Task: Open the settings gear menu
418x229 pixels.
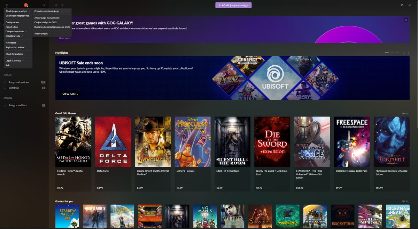Action: [x=6, y=5]
